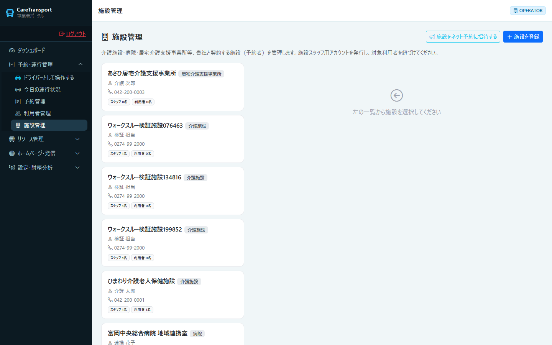The image size is (552, 345).
Task: Click the 居宅介護支援事業所 type tag
Action: coord(201,74)
